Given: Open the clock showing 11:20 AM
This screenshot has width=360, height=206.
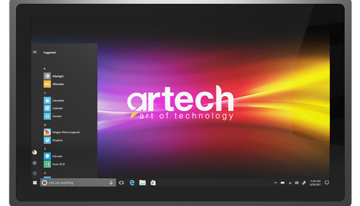Looking at the screenshot, I should [315, 183].
